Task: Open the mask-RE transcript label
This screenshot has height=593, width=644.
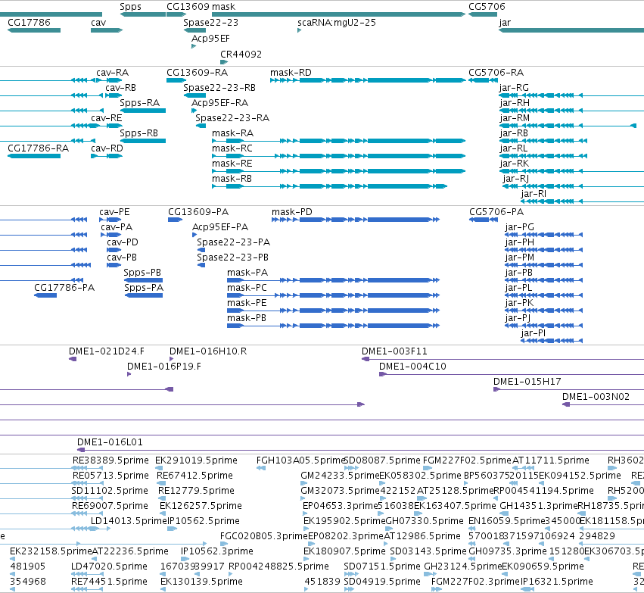Action: 232,164
